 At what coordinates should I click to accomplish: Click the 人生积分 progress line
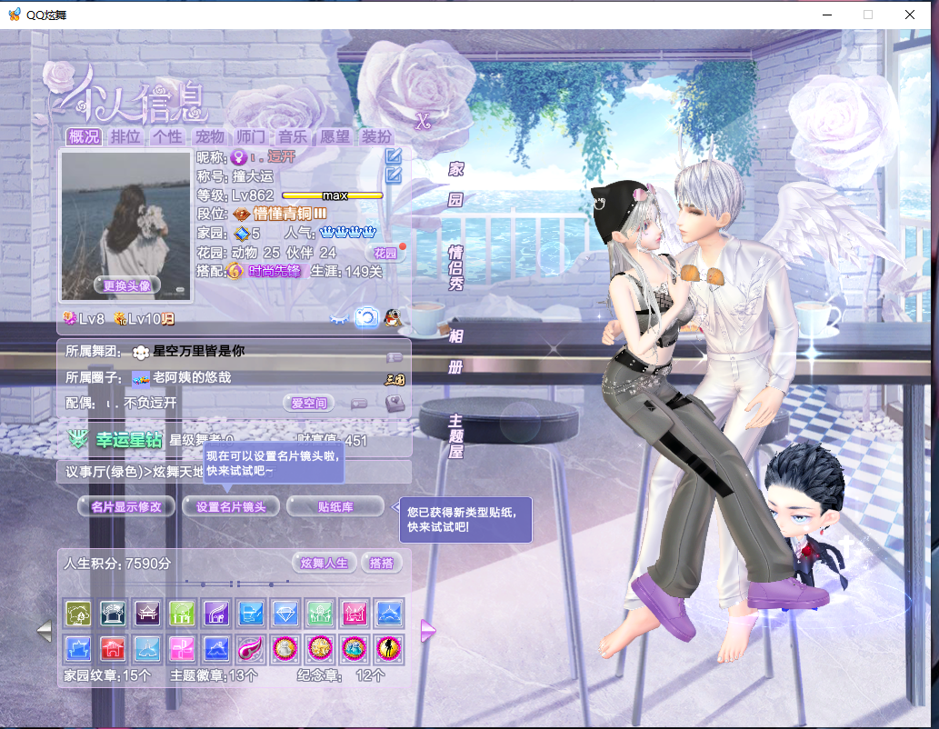(236, 583)
